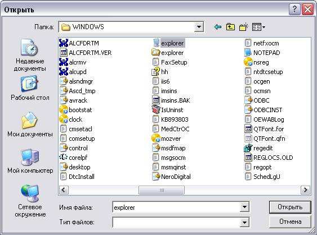
Task: Select the MedCtrOC file
Action: (171, 129)
